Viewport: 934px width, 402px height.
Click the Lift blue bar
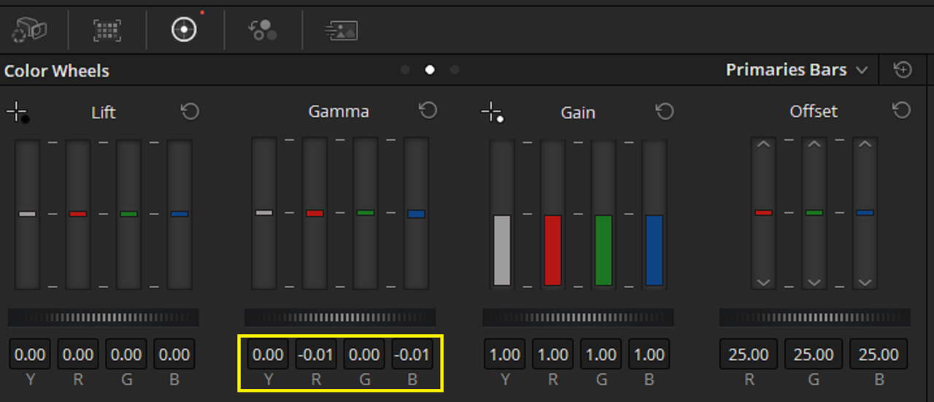180,214
